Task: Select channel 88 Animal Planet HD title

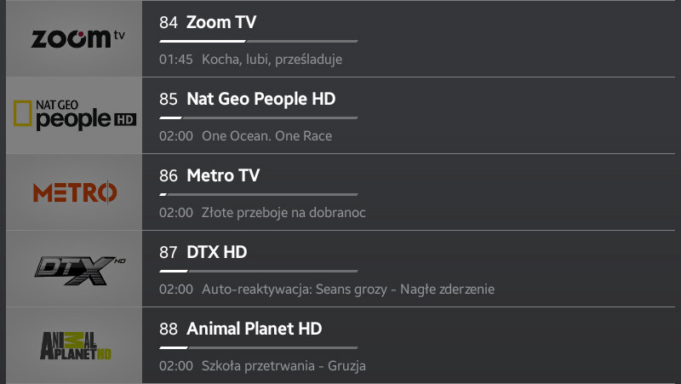Action: pos(240,329)
